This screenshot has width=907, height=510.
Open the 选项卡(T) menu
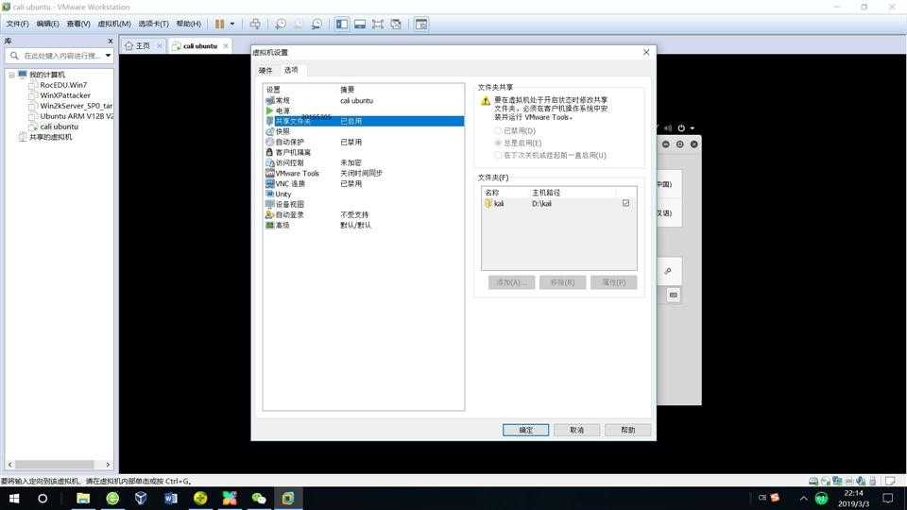point(153,24)
